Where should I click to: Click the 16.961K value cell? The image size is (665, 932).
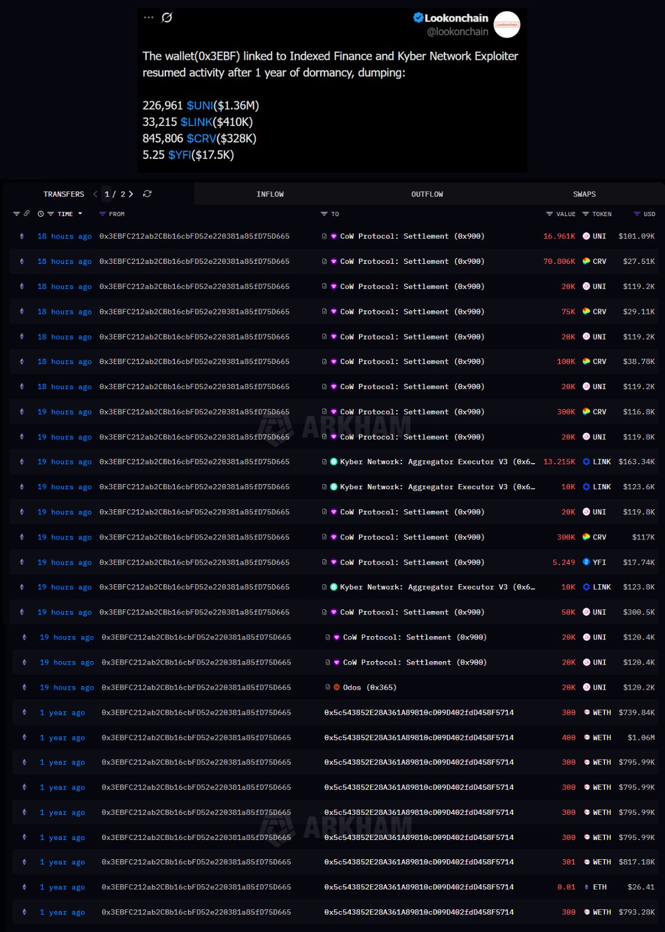point(559,236)
